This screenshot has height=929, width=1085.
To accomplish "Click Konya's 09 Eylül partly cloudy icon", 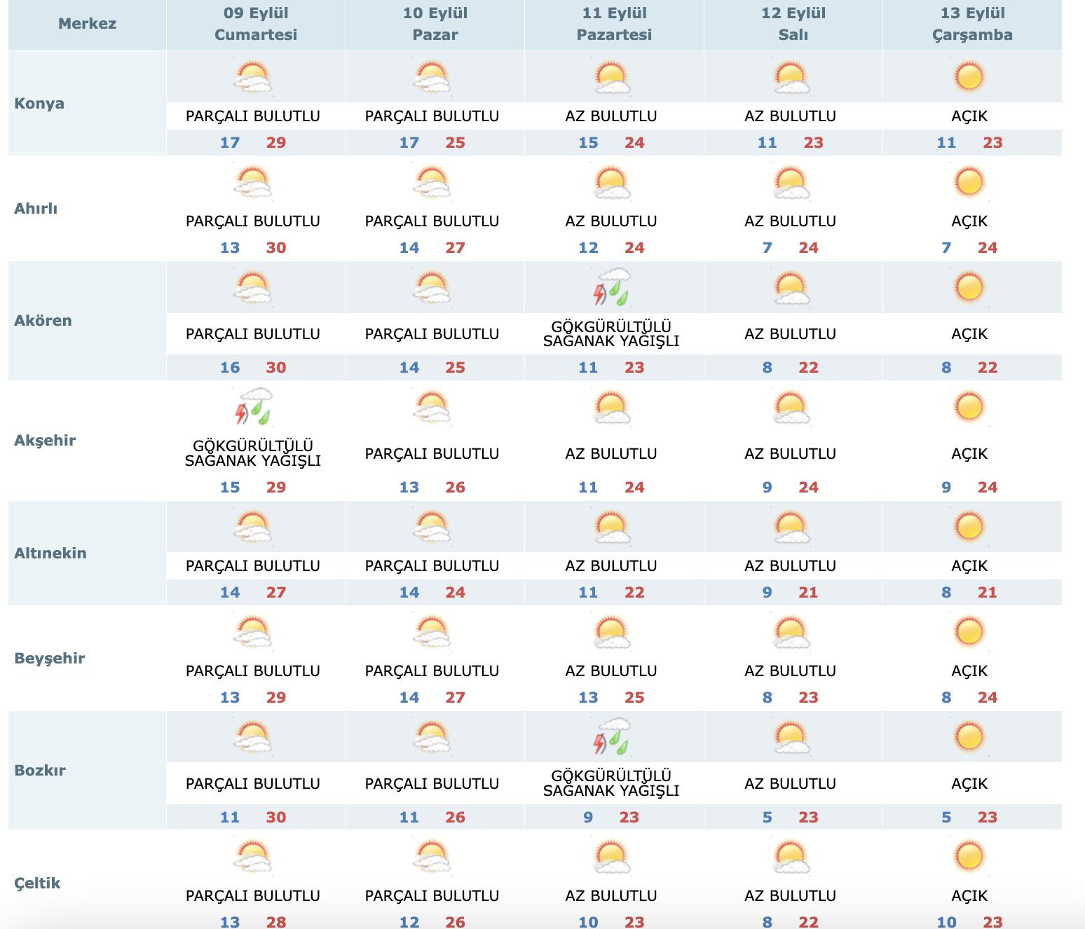I will point(253,78).
